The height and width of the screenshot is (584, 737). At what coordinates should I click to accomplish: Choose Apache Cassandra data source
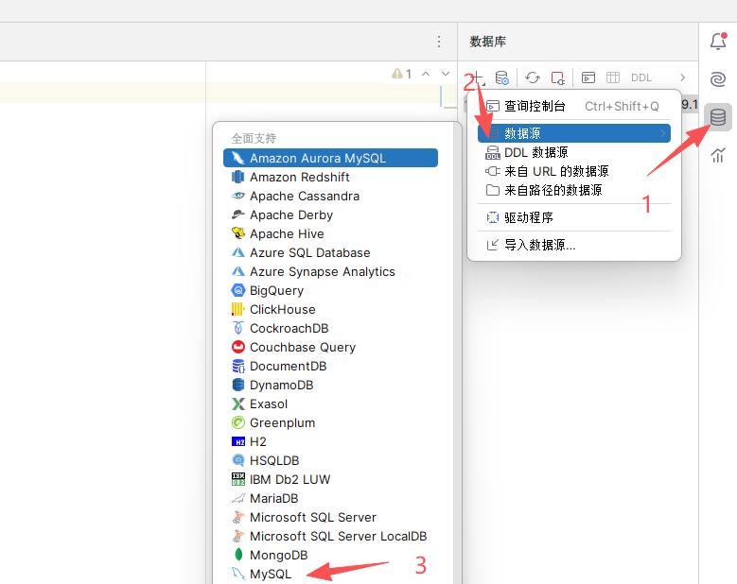pos(330,196)
